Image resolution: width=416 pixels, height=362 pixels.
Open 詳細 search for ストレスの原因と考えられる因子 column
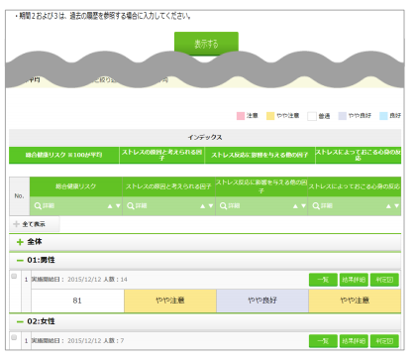click(x=137, y=206)
